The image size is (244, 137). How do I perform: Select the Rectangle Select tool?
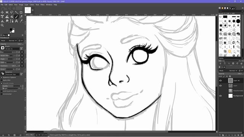tap(7, 12)
